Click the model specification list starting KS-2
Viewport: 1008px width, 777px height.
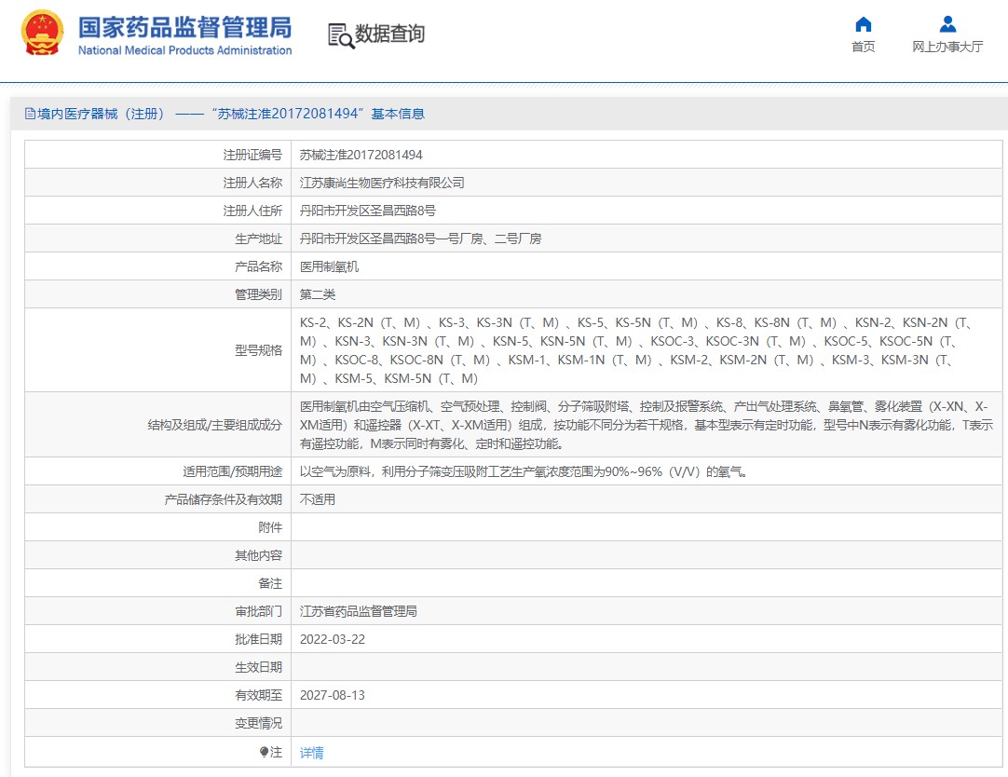pos(636,350)
